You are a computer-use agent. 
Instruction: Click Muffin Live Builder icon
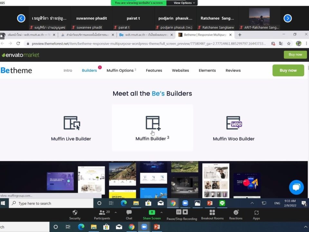[x=72, y=123]
